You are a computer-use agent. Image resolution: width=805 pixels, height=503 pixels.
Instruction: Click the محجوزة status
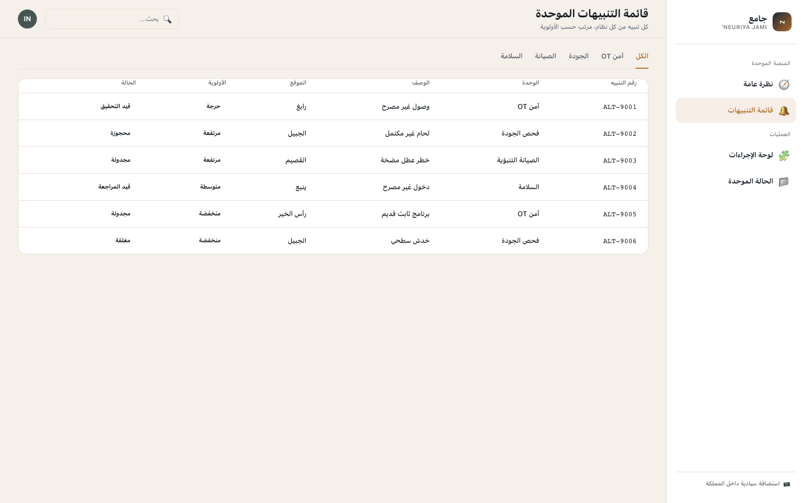click(120, 133)
